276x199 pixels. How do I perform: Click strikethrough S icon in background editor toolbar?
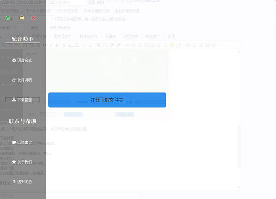pos(64,45)
